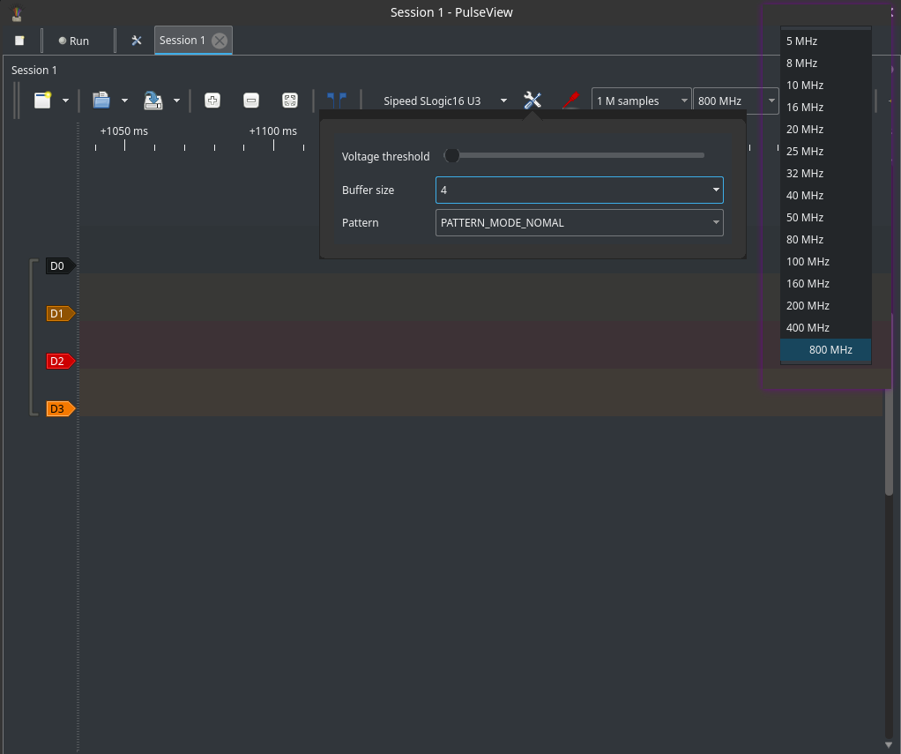Open the Sipeed SLogic16 U3 device dropdown

(445, 101)
